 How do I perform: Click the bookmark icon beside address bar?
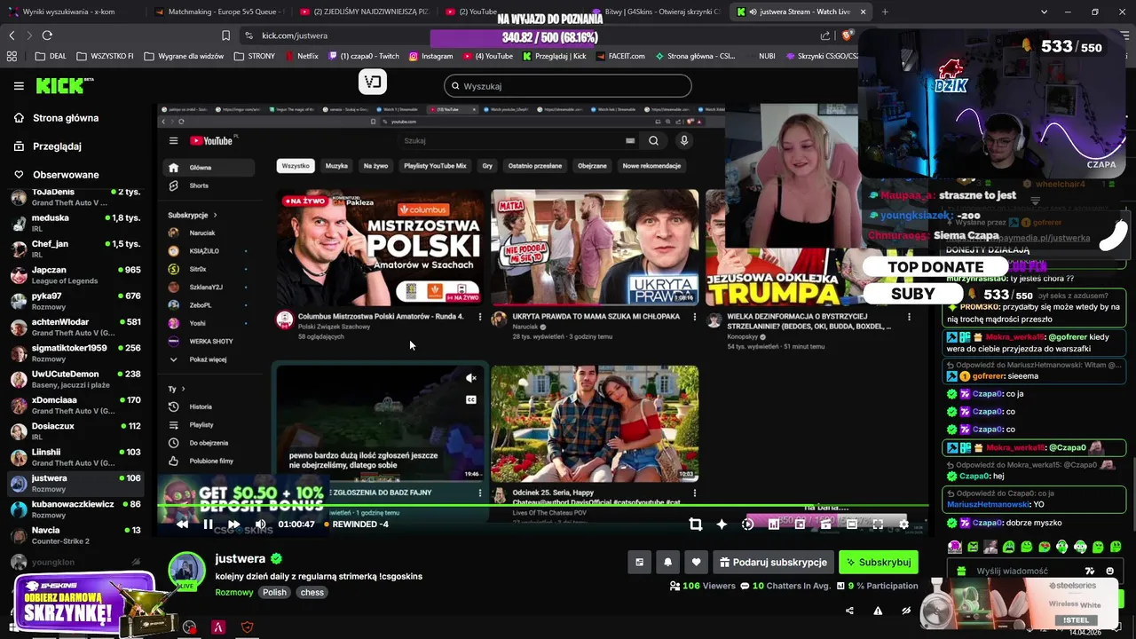pos(225,35)
